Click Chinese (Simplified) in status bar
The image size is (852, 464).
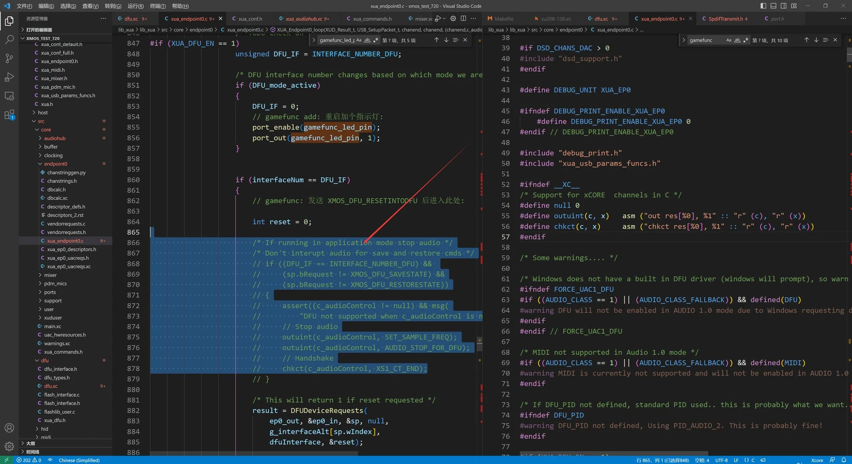(x=79, y=460)
